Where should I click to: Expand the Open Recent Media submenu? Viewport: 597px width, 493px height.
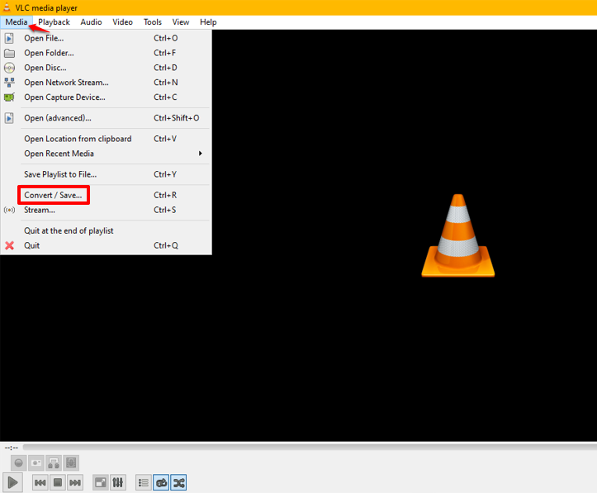click(x=107, y=154)
